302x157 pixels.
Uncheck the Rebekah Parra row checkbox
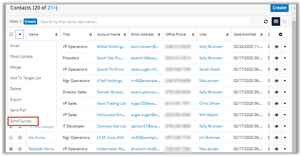pyautogui.click(x=11, y=149)
